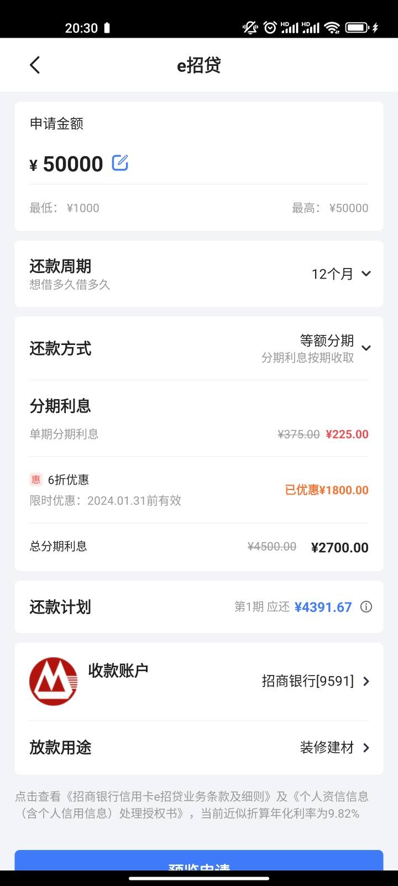Tap the China Merchants Bank logo
This screenshot has height=886, width=398.
(x=53, y=681)
